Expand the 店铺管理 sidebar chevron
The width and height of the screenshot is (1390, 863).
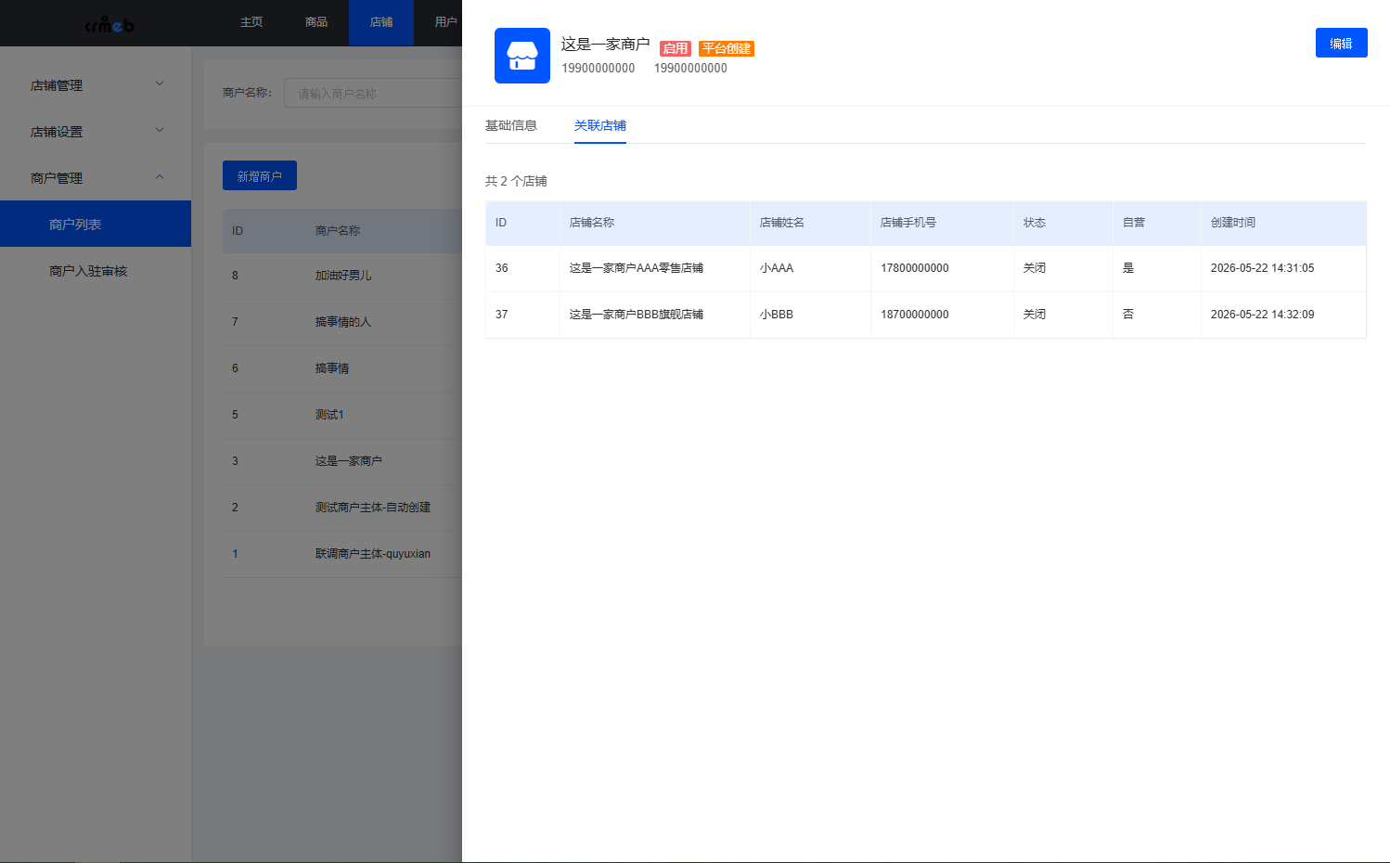point(160,84)
